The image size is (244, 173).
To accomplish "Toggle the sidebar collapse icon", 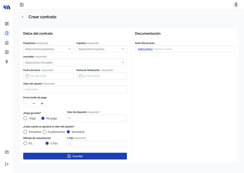I will pyautogui.click(x=22, y=5).
